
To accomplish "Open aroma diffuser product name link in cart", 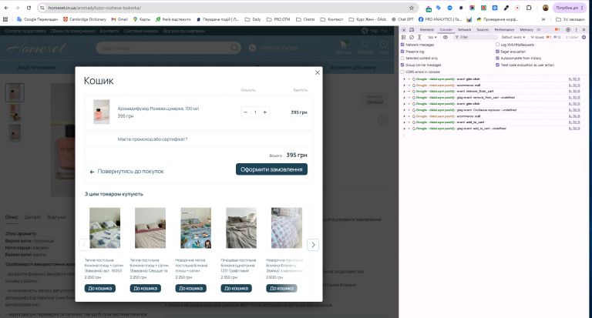I will (158, 109).
